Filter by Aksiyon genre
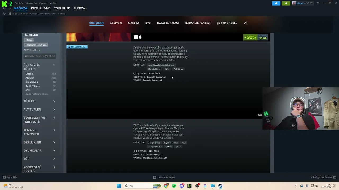Screen dimensions: 339x190 (30, 78)
